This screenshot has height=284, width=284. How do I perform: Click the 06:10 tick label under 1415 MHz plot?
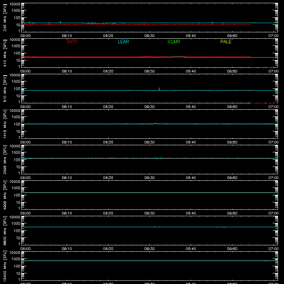(67, 142)
